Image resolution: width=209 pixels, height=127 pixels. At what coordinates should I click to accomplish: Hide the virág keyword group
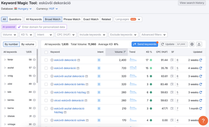34,76
